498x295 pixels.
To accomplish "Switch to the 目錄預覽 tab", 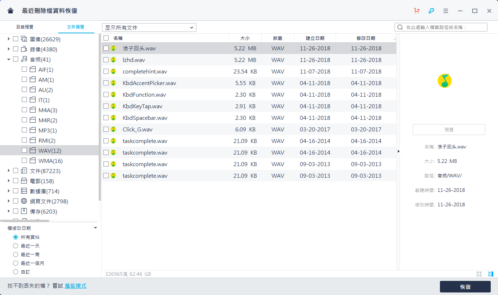I will 25,27.
